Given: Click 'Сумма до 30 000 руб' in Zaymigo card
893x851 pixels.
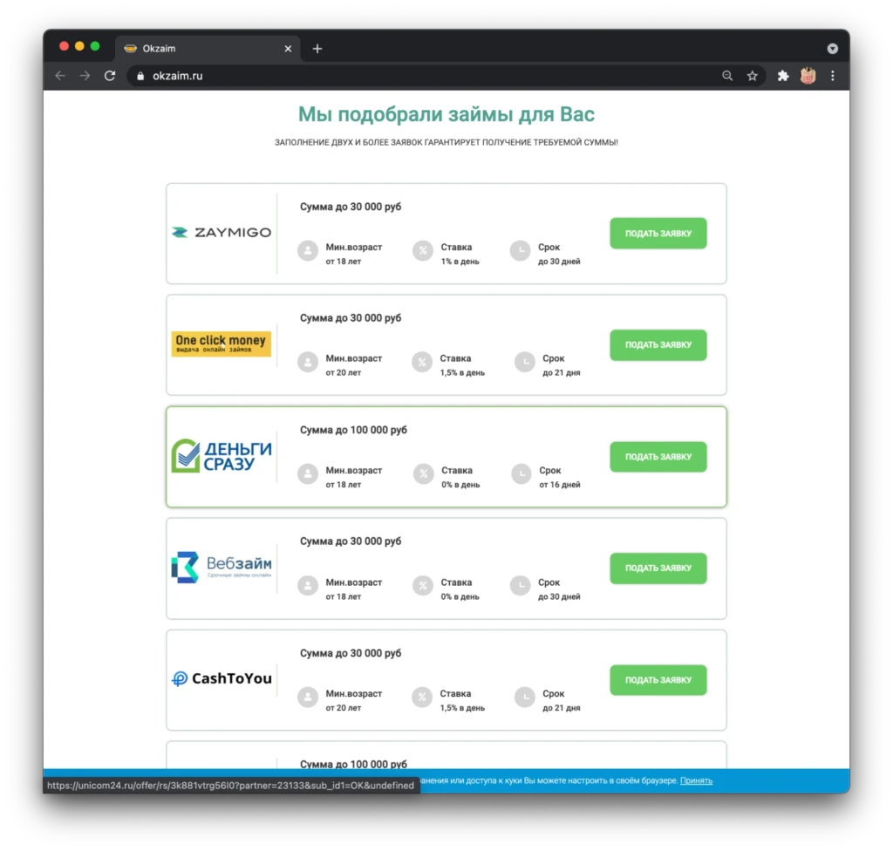Looking at the screenshot, I should click(x=351, y=207).
